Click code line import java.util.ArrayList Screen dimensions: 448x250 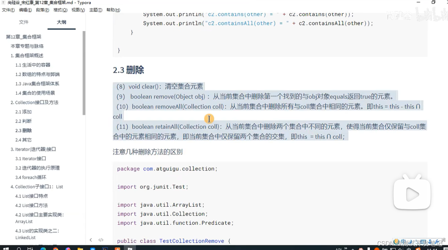(161, 205)
